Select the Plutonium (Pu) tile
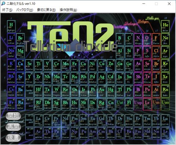The width and height of the screenshot is (176, 145). (84, 134)
